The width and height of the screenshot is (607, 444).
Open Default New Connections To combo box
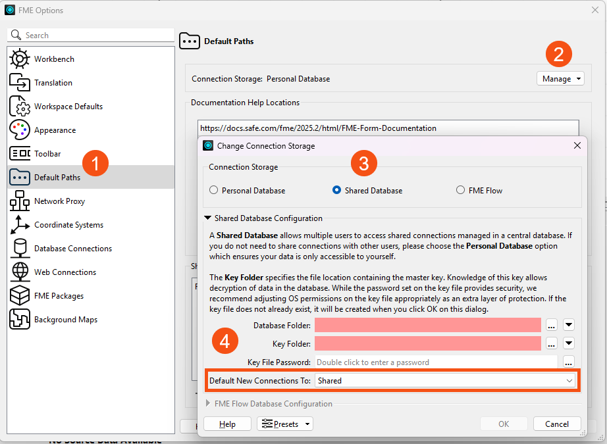point(445,381)
